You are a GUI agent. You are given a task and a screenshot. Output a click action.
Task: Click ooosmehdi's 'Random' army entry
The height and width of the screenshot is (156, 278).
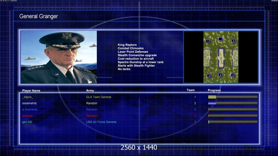coord(92,103)
